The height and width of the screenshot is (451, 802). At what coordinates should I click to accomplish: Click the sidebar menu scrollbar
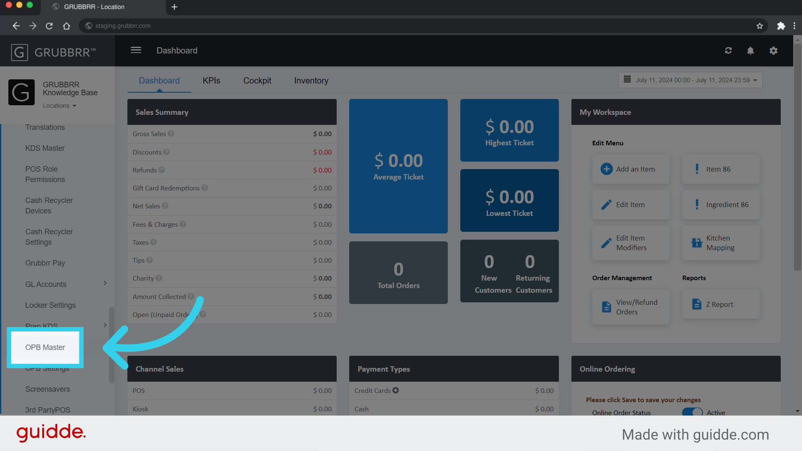coord(112,345)
